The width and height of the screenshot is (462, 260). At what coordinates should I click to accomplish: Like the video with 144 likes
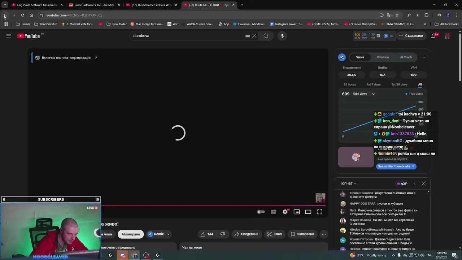click(x=207, y=234)
